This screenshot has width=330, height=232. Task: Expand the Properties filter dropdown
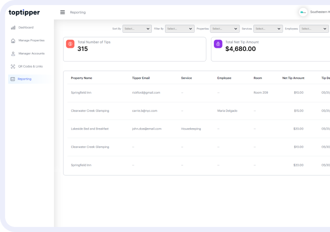pyautogui.click(x=225, y=29)
